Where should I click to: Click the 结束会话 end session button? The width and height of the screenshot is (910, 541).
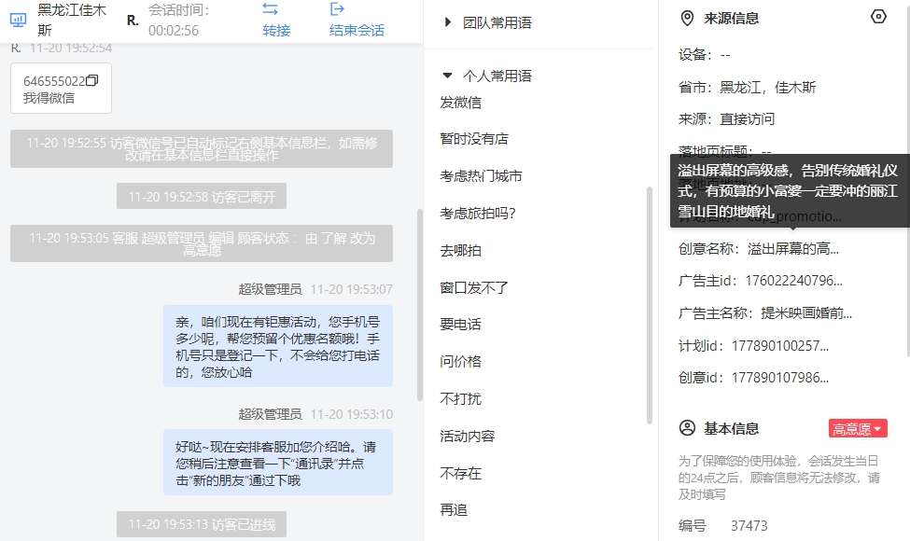coord(357,30)
